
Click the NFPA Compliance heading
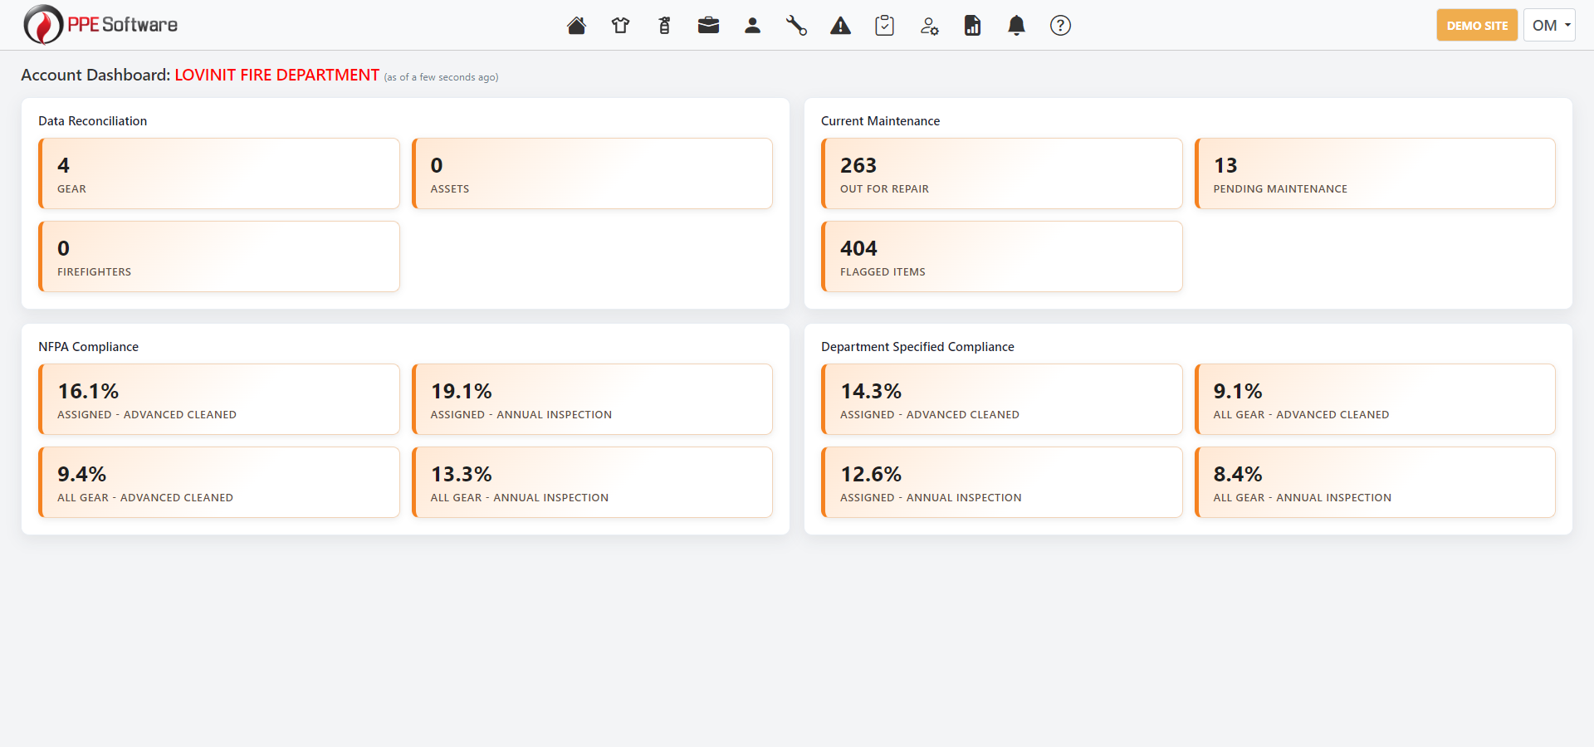tap(88, 347)
